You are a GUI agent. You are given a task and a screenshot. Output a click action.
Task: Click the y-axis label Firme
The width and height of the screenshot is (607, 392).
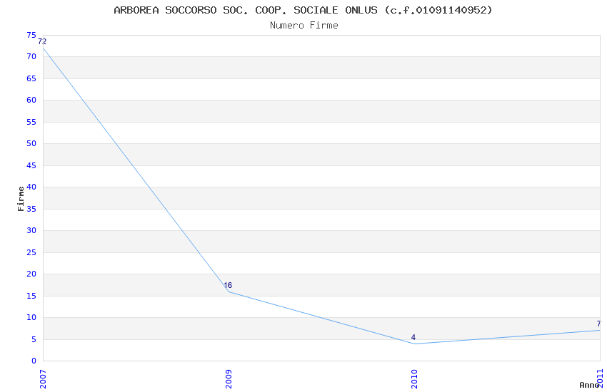point(21,199)
